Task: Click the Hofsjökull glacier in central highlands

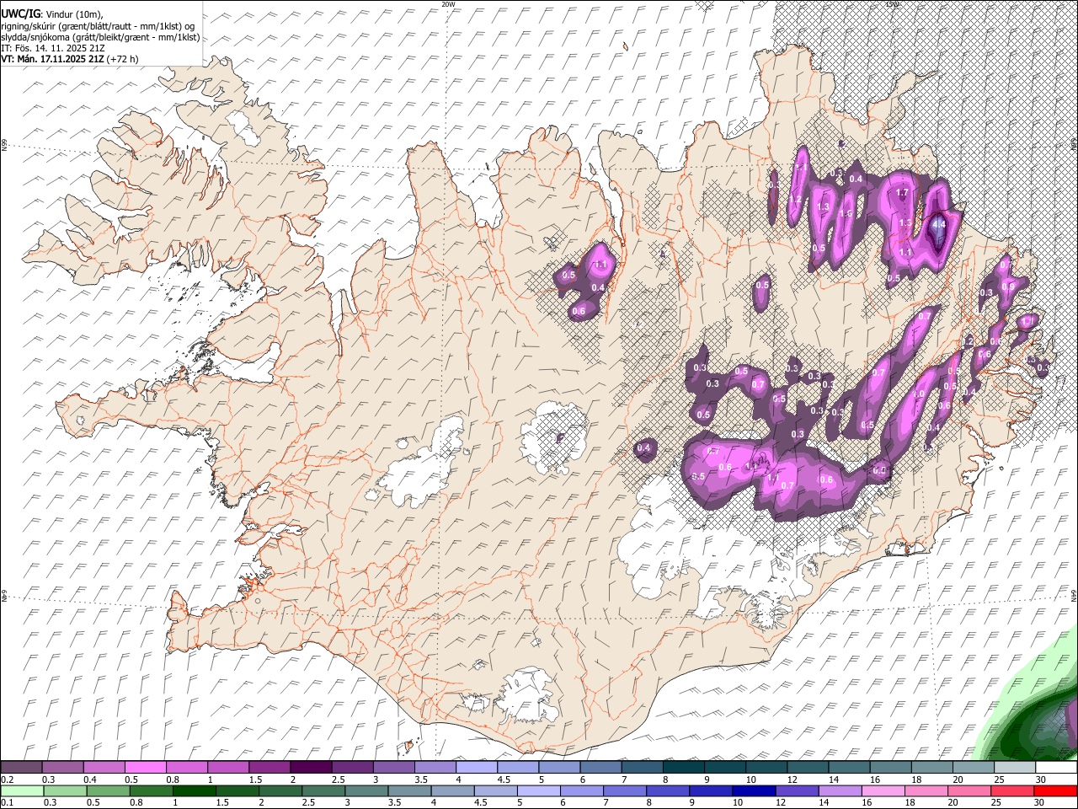Action: click(x=552, y=437)
